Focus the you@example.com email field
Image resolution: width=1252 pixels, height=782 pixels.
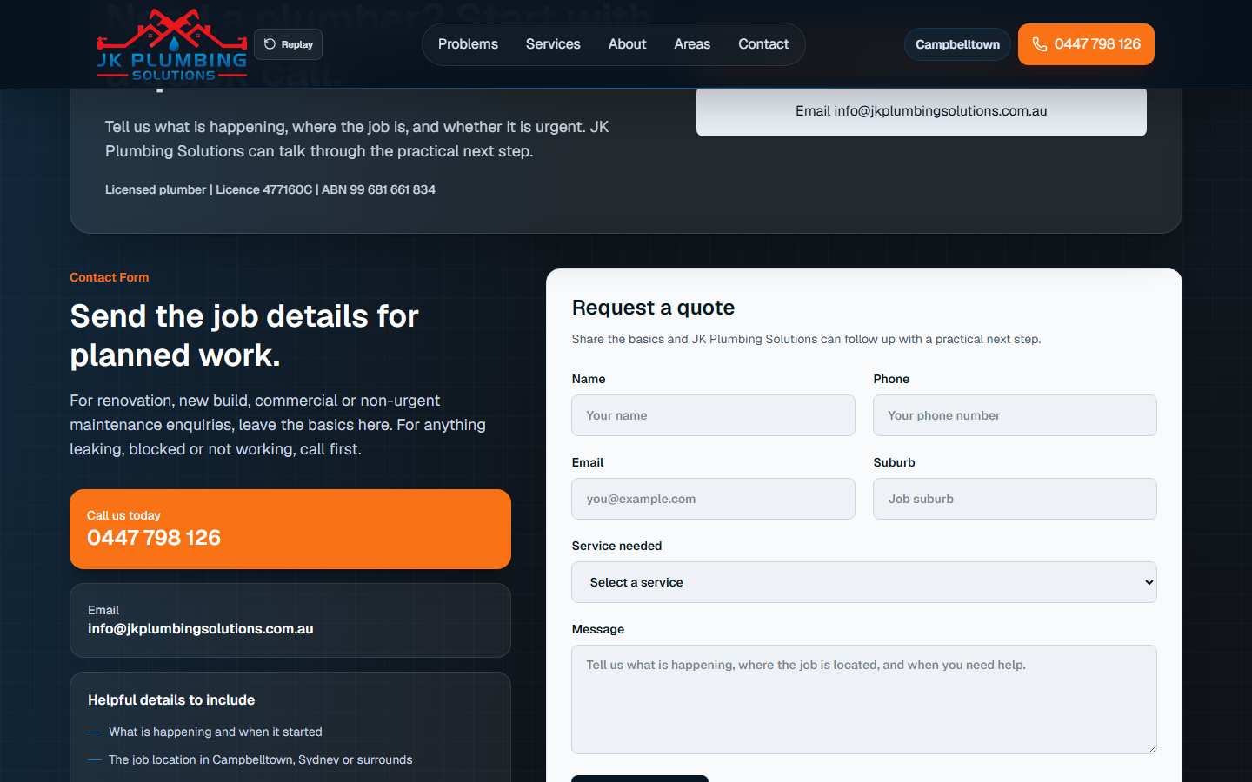[713, 499]
